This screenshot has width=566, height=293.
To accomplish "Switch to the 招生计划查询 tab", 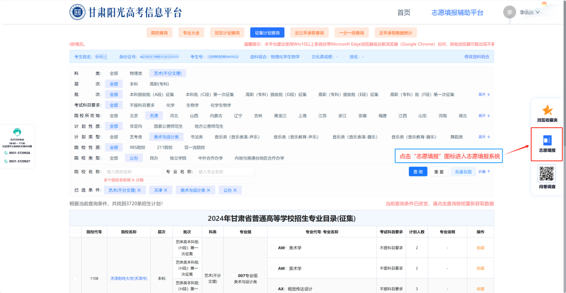I will pos(227,33).
